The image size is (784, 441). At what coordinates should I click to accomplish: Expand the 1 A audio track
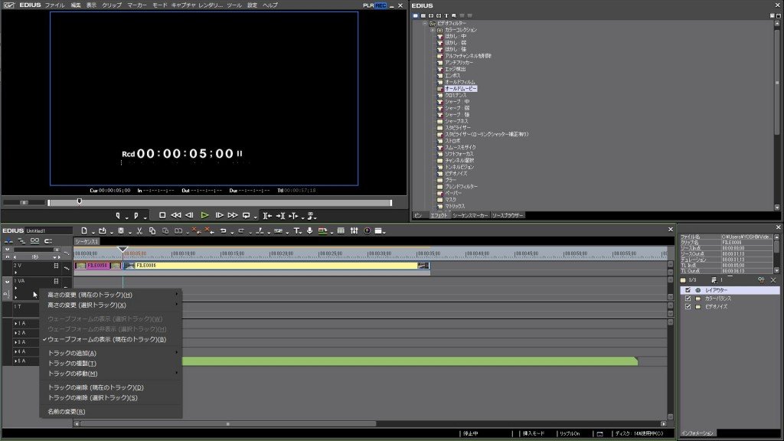pos(15,324)
